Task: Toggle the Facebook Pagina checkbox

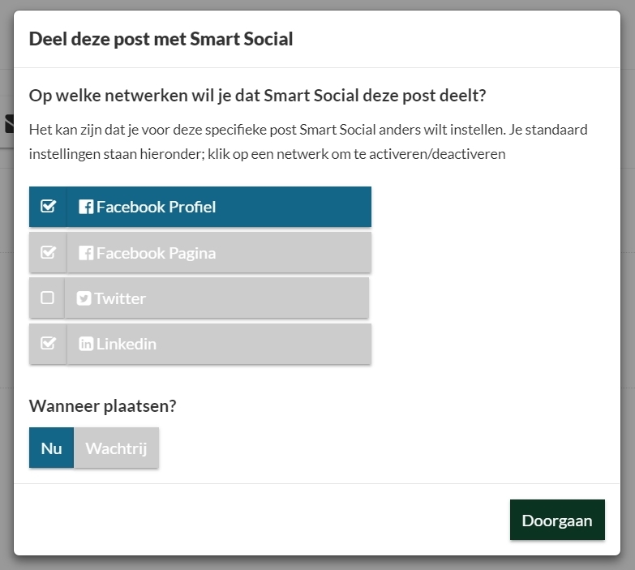Action: [48, 253]
